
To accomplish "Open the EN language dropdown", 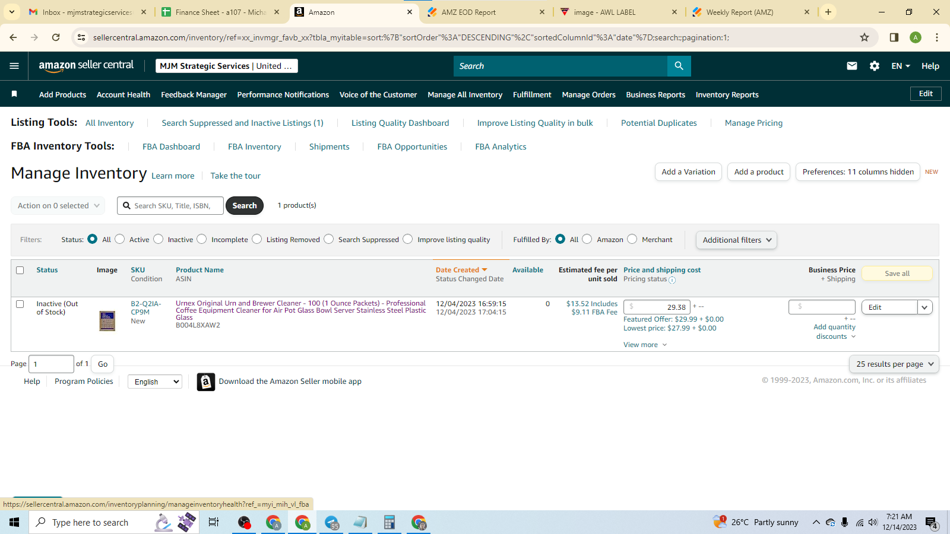I will (x=901, y=66).
